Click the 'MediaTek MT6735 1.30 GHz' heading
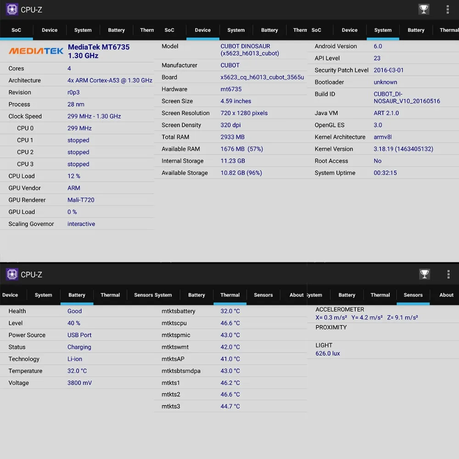 [99, 51]
